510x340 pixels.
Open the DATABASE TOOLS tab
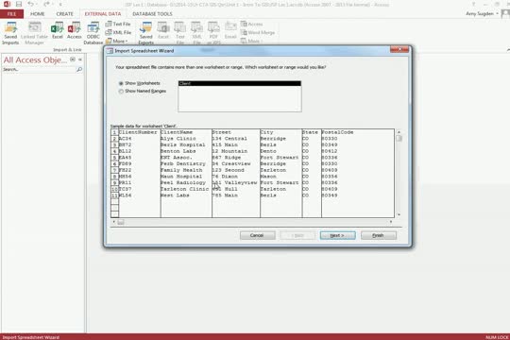click(152, 14)
